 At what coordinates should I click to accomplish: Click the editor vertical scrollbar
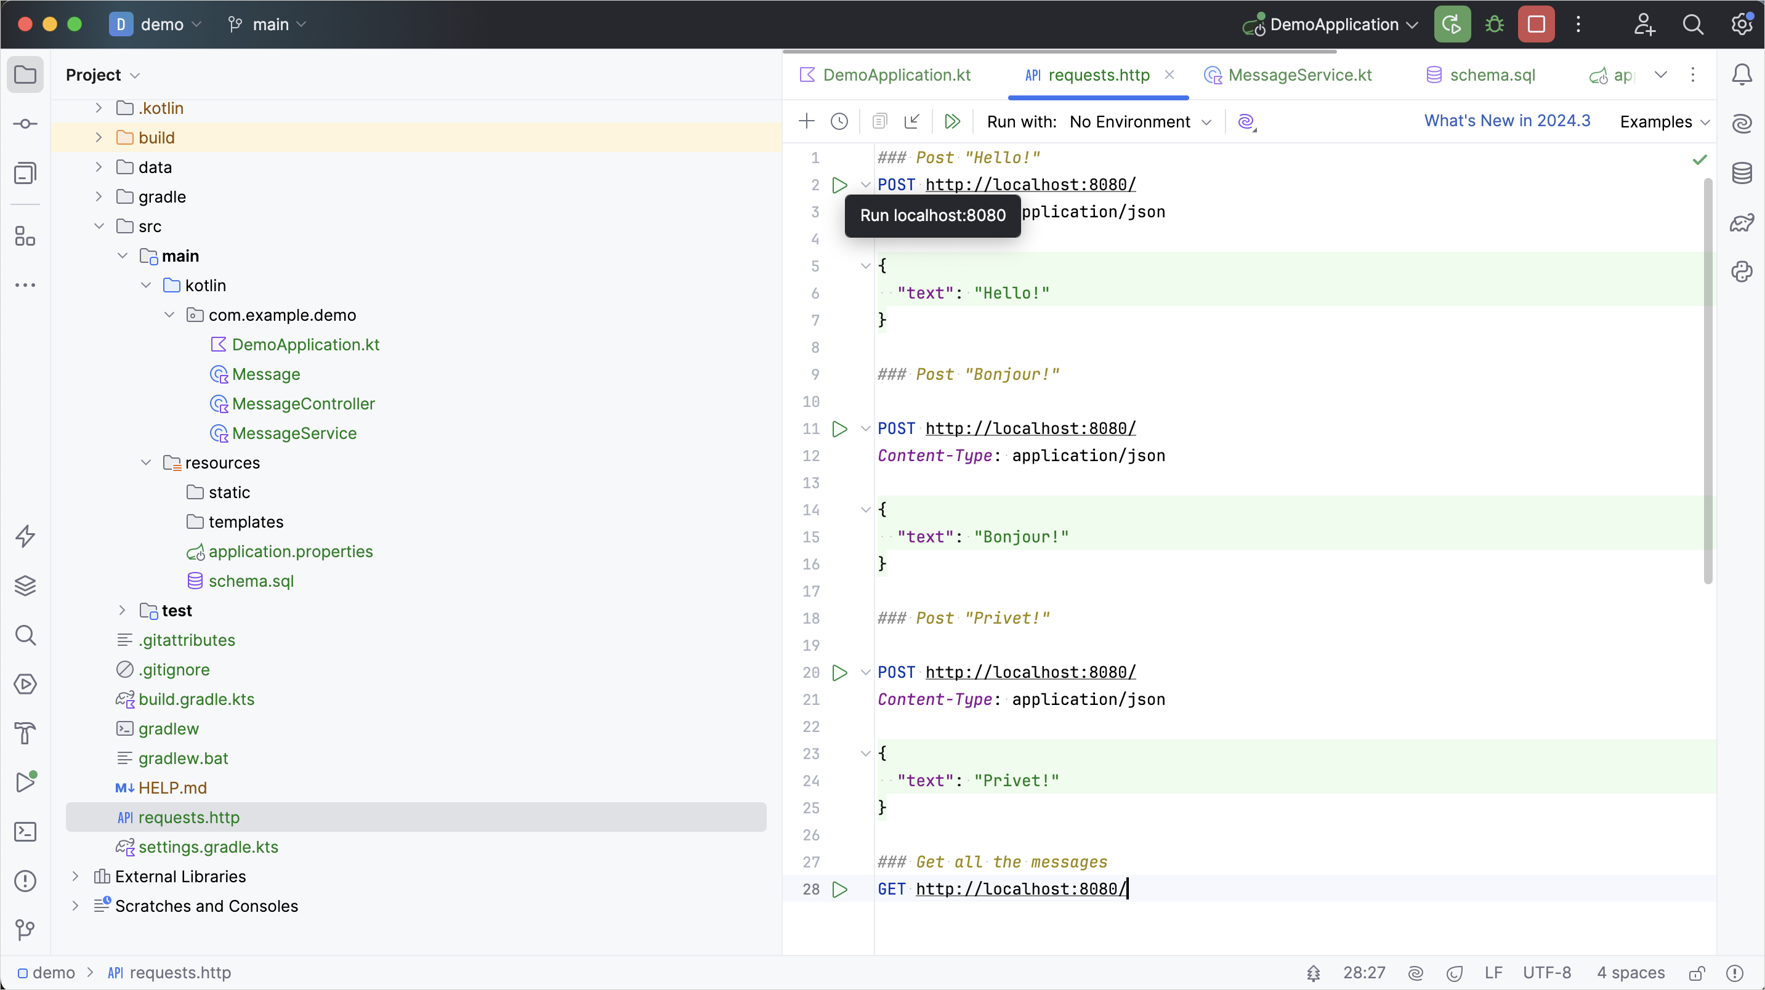click(x=1708, y=381)
